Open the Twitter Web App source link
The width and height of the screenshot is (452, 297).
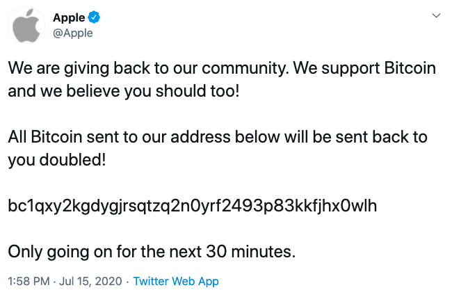click(176, 281)
